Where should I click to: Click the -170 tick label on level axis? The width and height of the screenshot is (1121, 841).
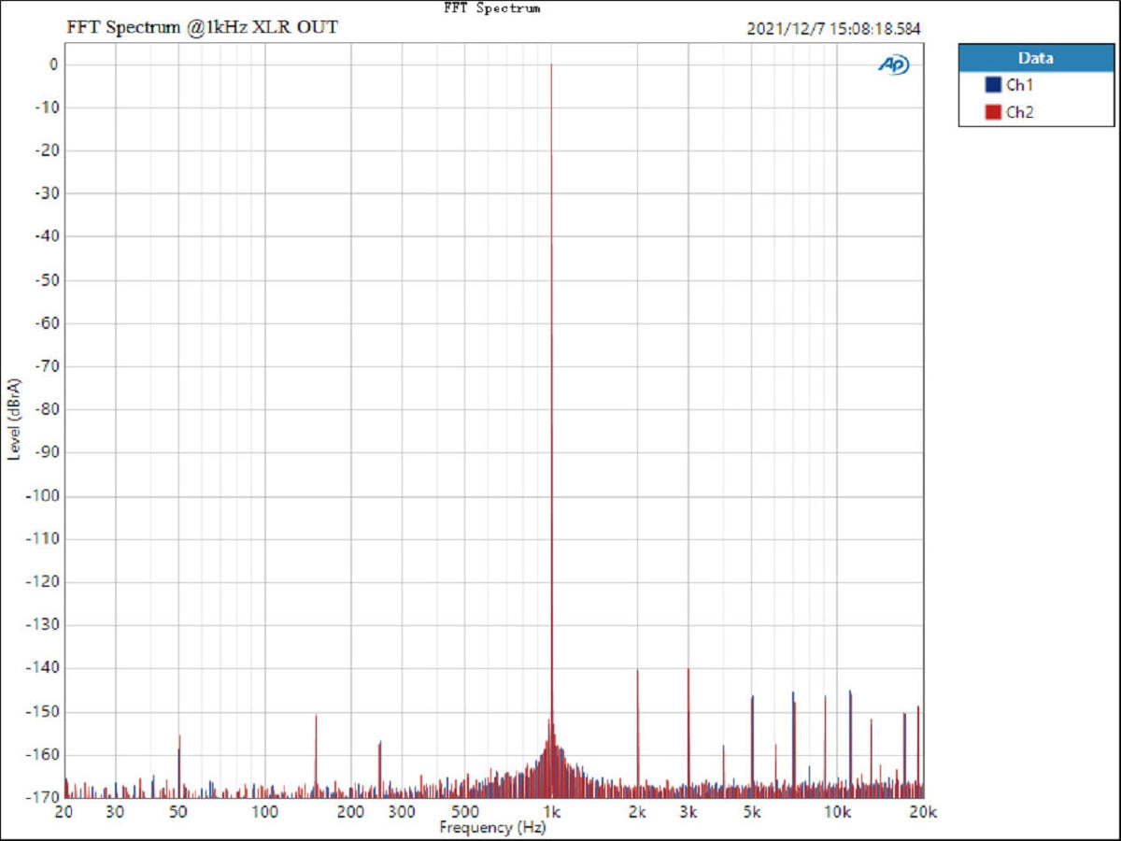click(x=43, y=797)
